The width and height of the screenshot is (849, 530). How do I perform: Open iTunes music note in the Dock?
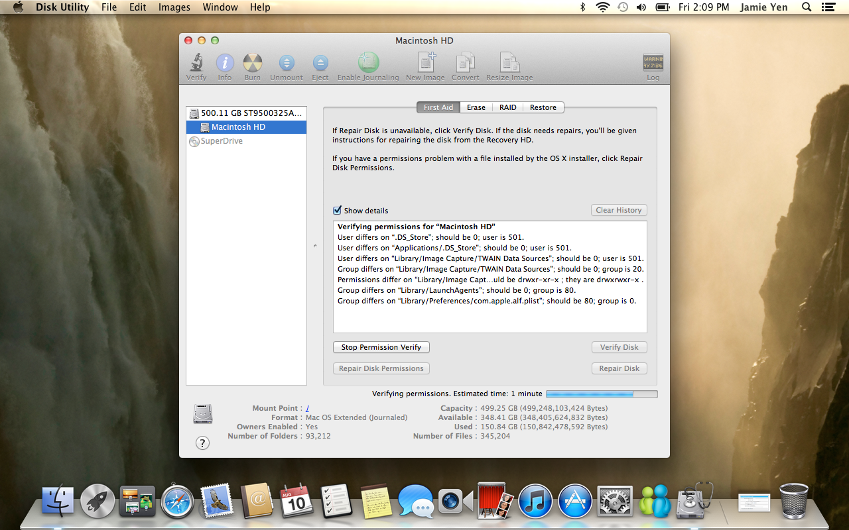pyautogui.click(x=535, y=501)
